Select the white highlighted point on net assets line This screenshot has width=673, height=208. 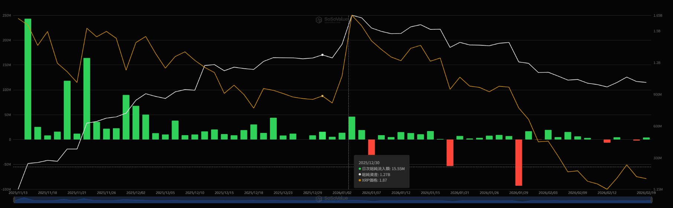(x=322, y=55)
